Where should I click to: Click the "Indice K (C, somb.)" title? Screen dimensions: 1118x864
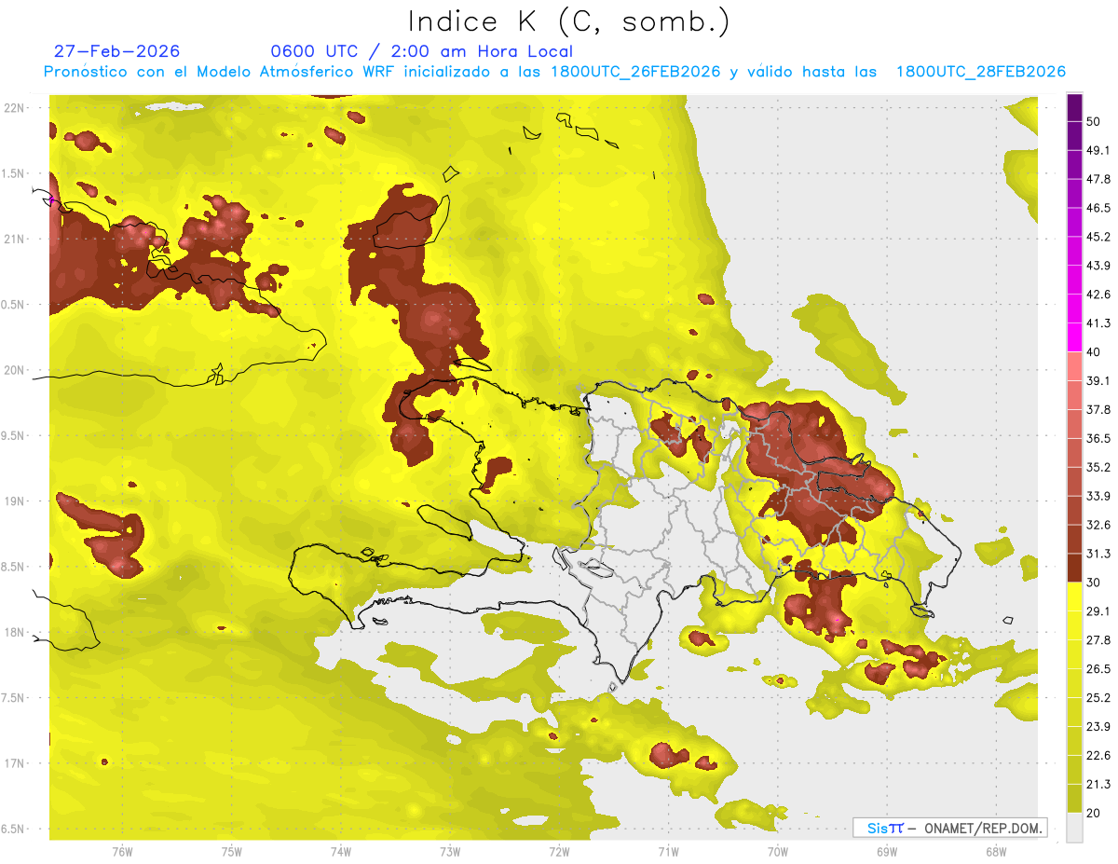(x=569, y=21)
